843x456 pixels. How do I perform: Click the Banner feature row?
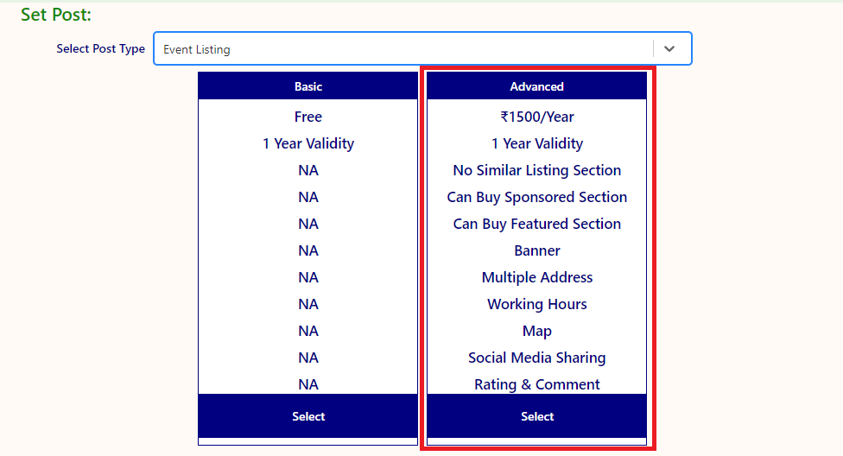pos(536,250)
